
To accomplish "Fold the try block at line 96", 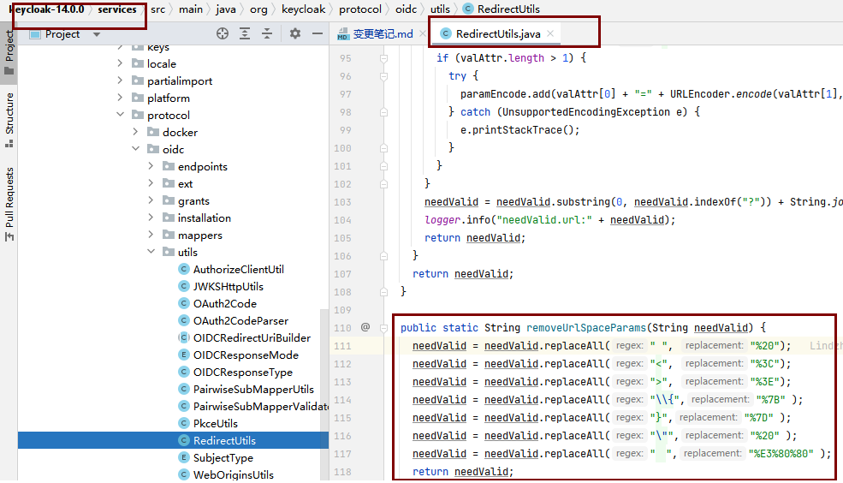I will tap(384, 76).
